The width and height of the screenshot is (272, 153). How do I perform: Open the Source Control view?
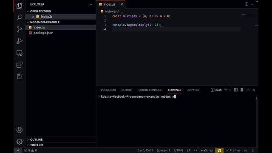click(20, 29)
